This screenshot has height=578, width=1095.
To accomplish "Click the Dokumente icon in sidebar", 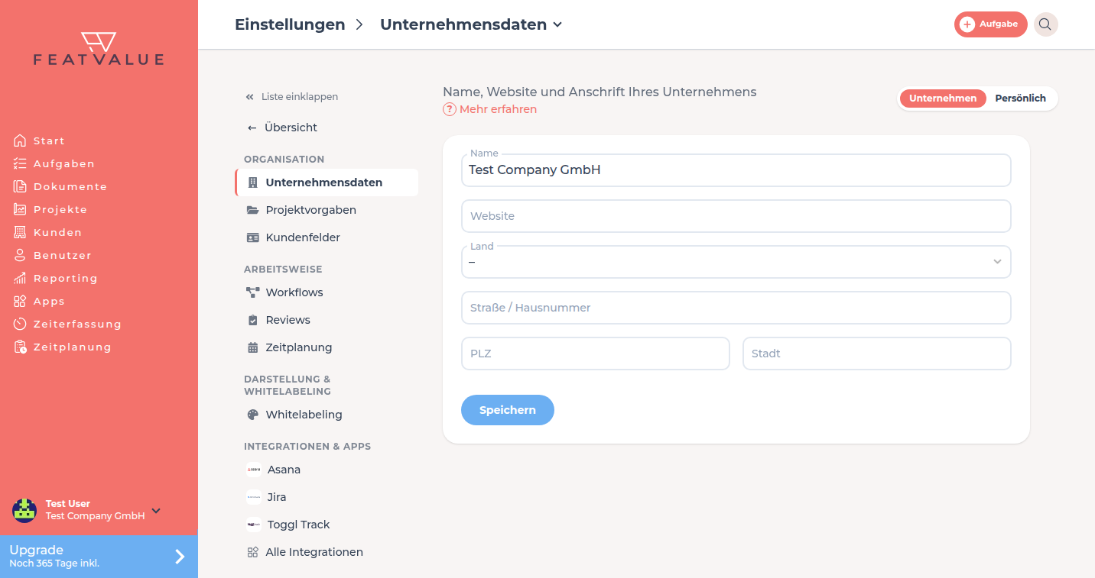I will pyautogui.click(x=20, y=186).
